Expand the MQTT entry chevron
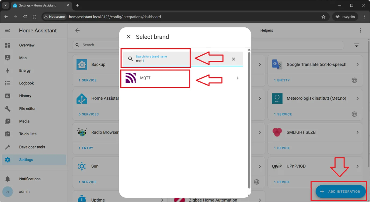 [x=238, y=78]
